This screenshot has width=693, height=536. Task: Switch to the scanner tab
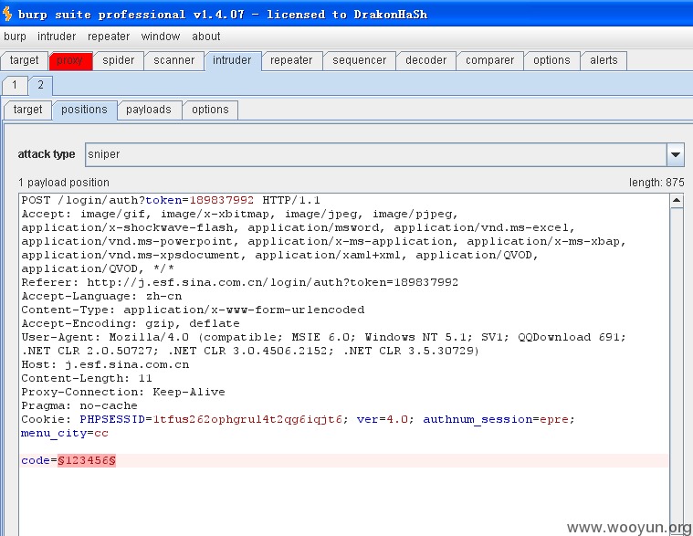coord(173,60)
